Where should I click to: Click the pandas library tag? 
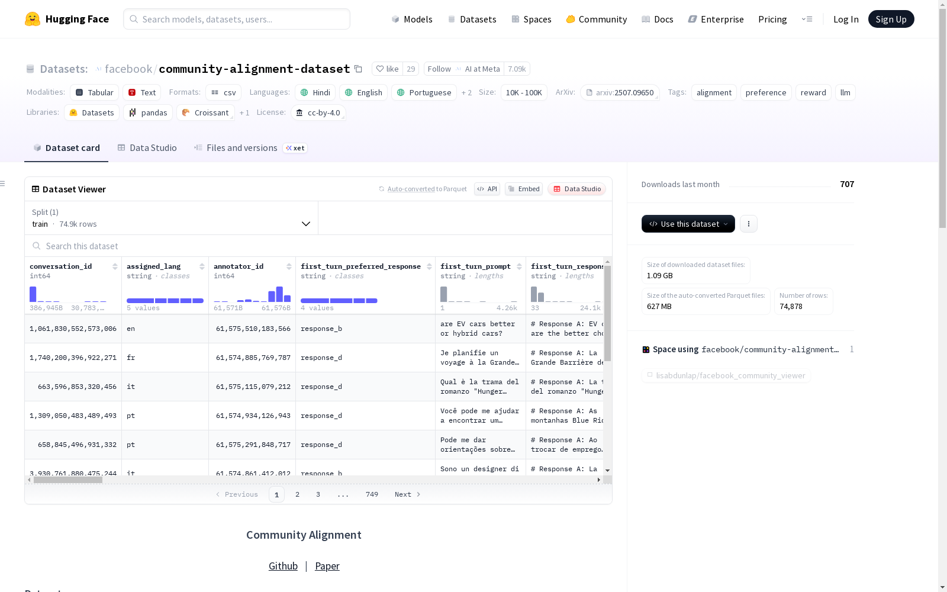148,112
